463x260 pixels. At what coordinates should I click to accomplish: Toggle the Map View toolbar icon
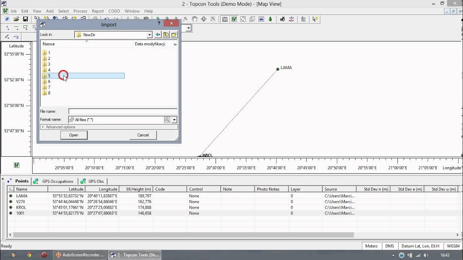click(234, 19)
